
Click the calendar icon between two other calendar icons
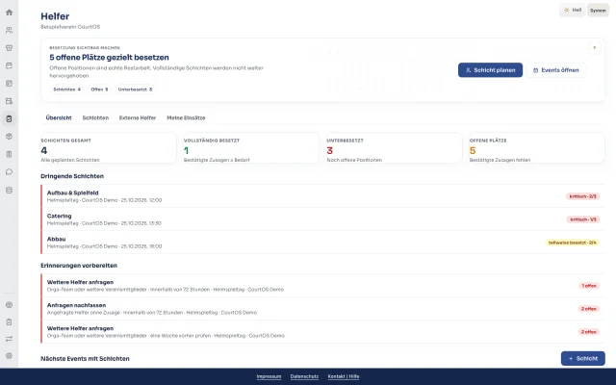point(9,84)
